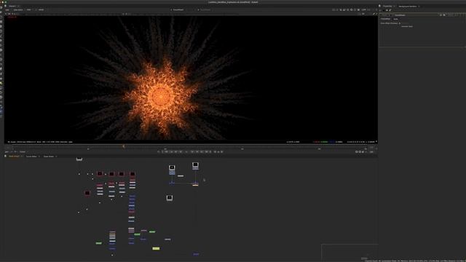Select the upper-left viewer thumbnail node
Image resolution: width=466 pixels, height=262 pixels.
[x=172, y=168]
